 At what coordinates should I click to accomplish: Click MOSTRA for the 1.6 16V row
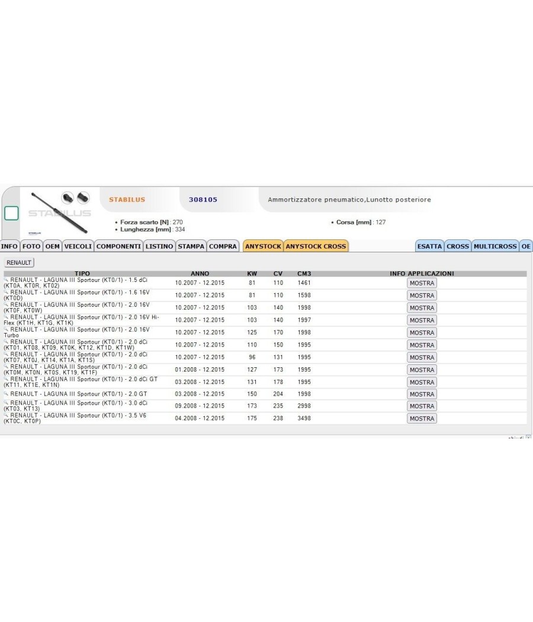(422, 296)
